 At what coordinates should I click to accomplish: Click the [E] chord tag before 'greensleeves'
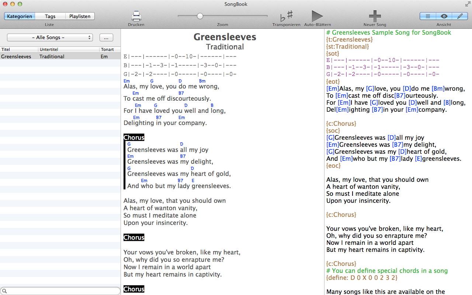(419, 159)
